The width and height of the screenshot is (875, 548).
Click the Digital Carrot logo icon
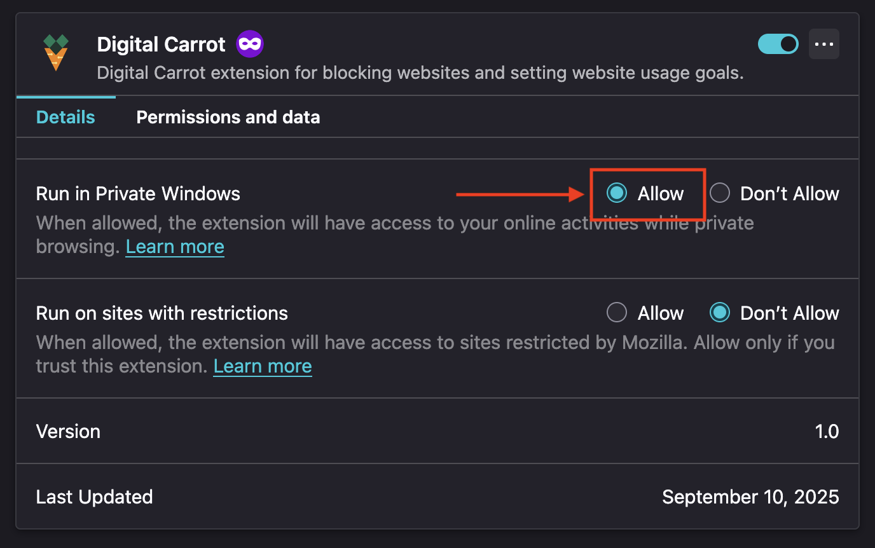(x=56, y=52)
